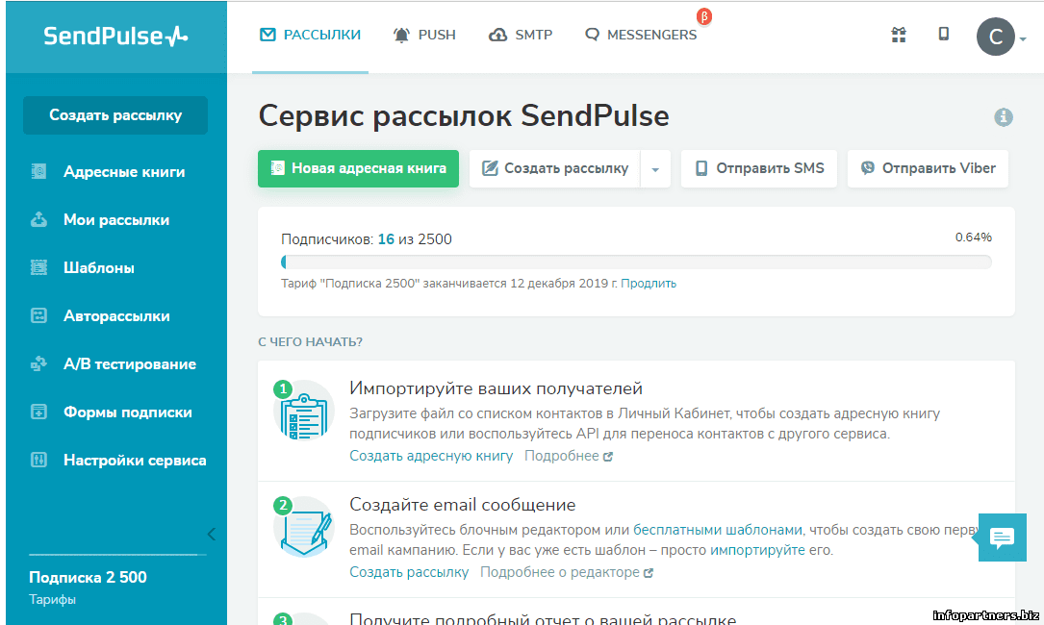1044x625 pixels.
Task: Open the Подробнее о редакторе link
Action: [567, 572]
